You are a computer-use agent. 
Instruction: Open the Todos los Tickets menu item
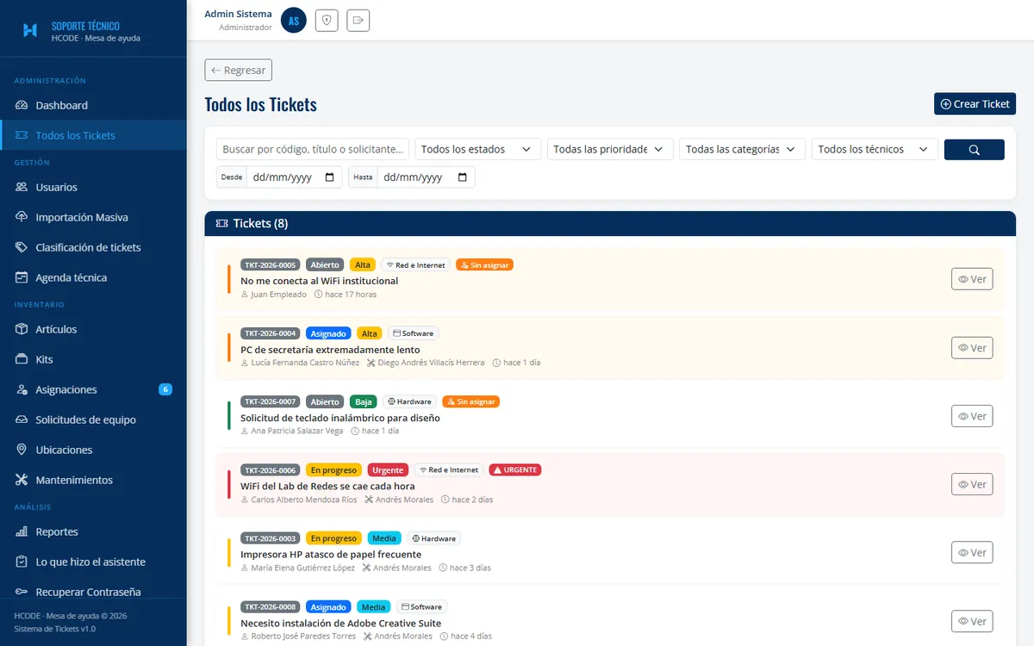point(93,135)
